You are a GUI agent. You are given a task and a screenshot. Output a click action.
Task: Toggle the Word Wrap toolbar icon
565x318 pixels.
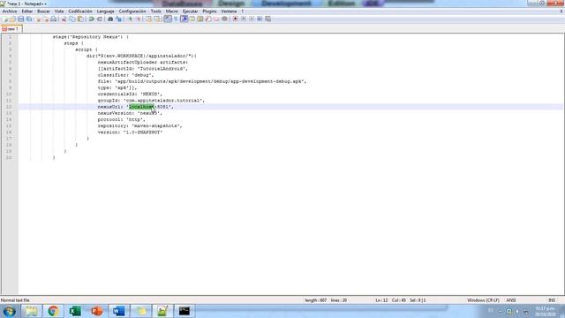pos(168,19)
